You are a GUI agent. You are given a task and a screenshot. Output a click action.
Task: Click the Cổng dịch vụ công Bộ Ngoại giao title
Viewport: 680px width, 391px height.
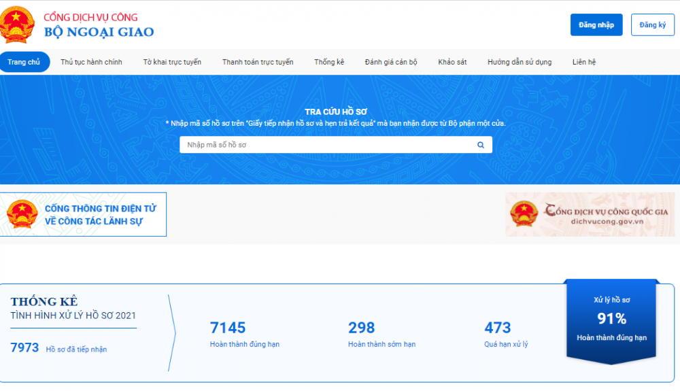(99, 25)
